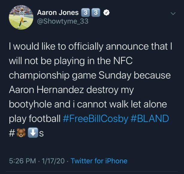
Task: Click the letter "s" after the arrow emoji
Action: 41,134
